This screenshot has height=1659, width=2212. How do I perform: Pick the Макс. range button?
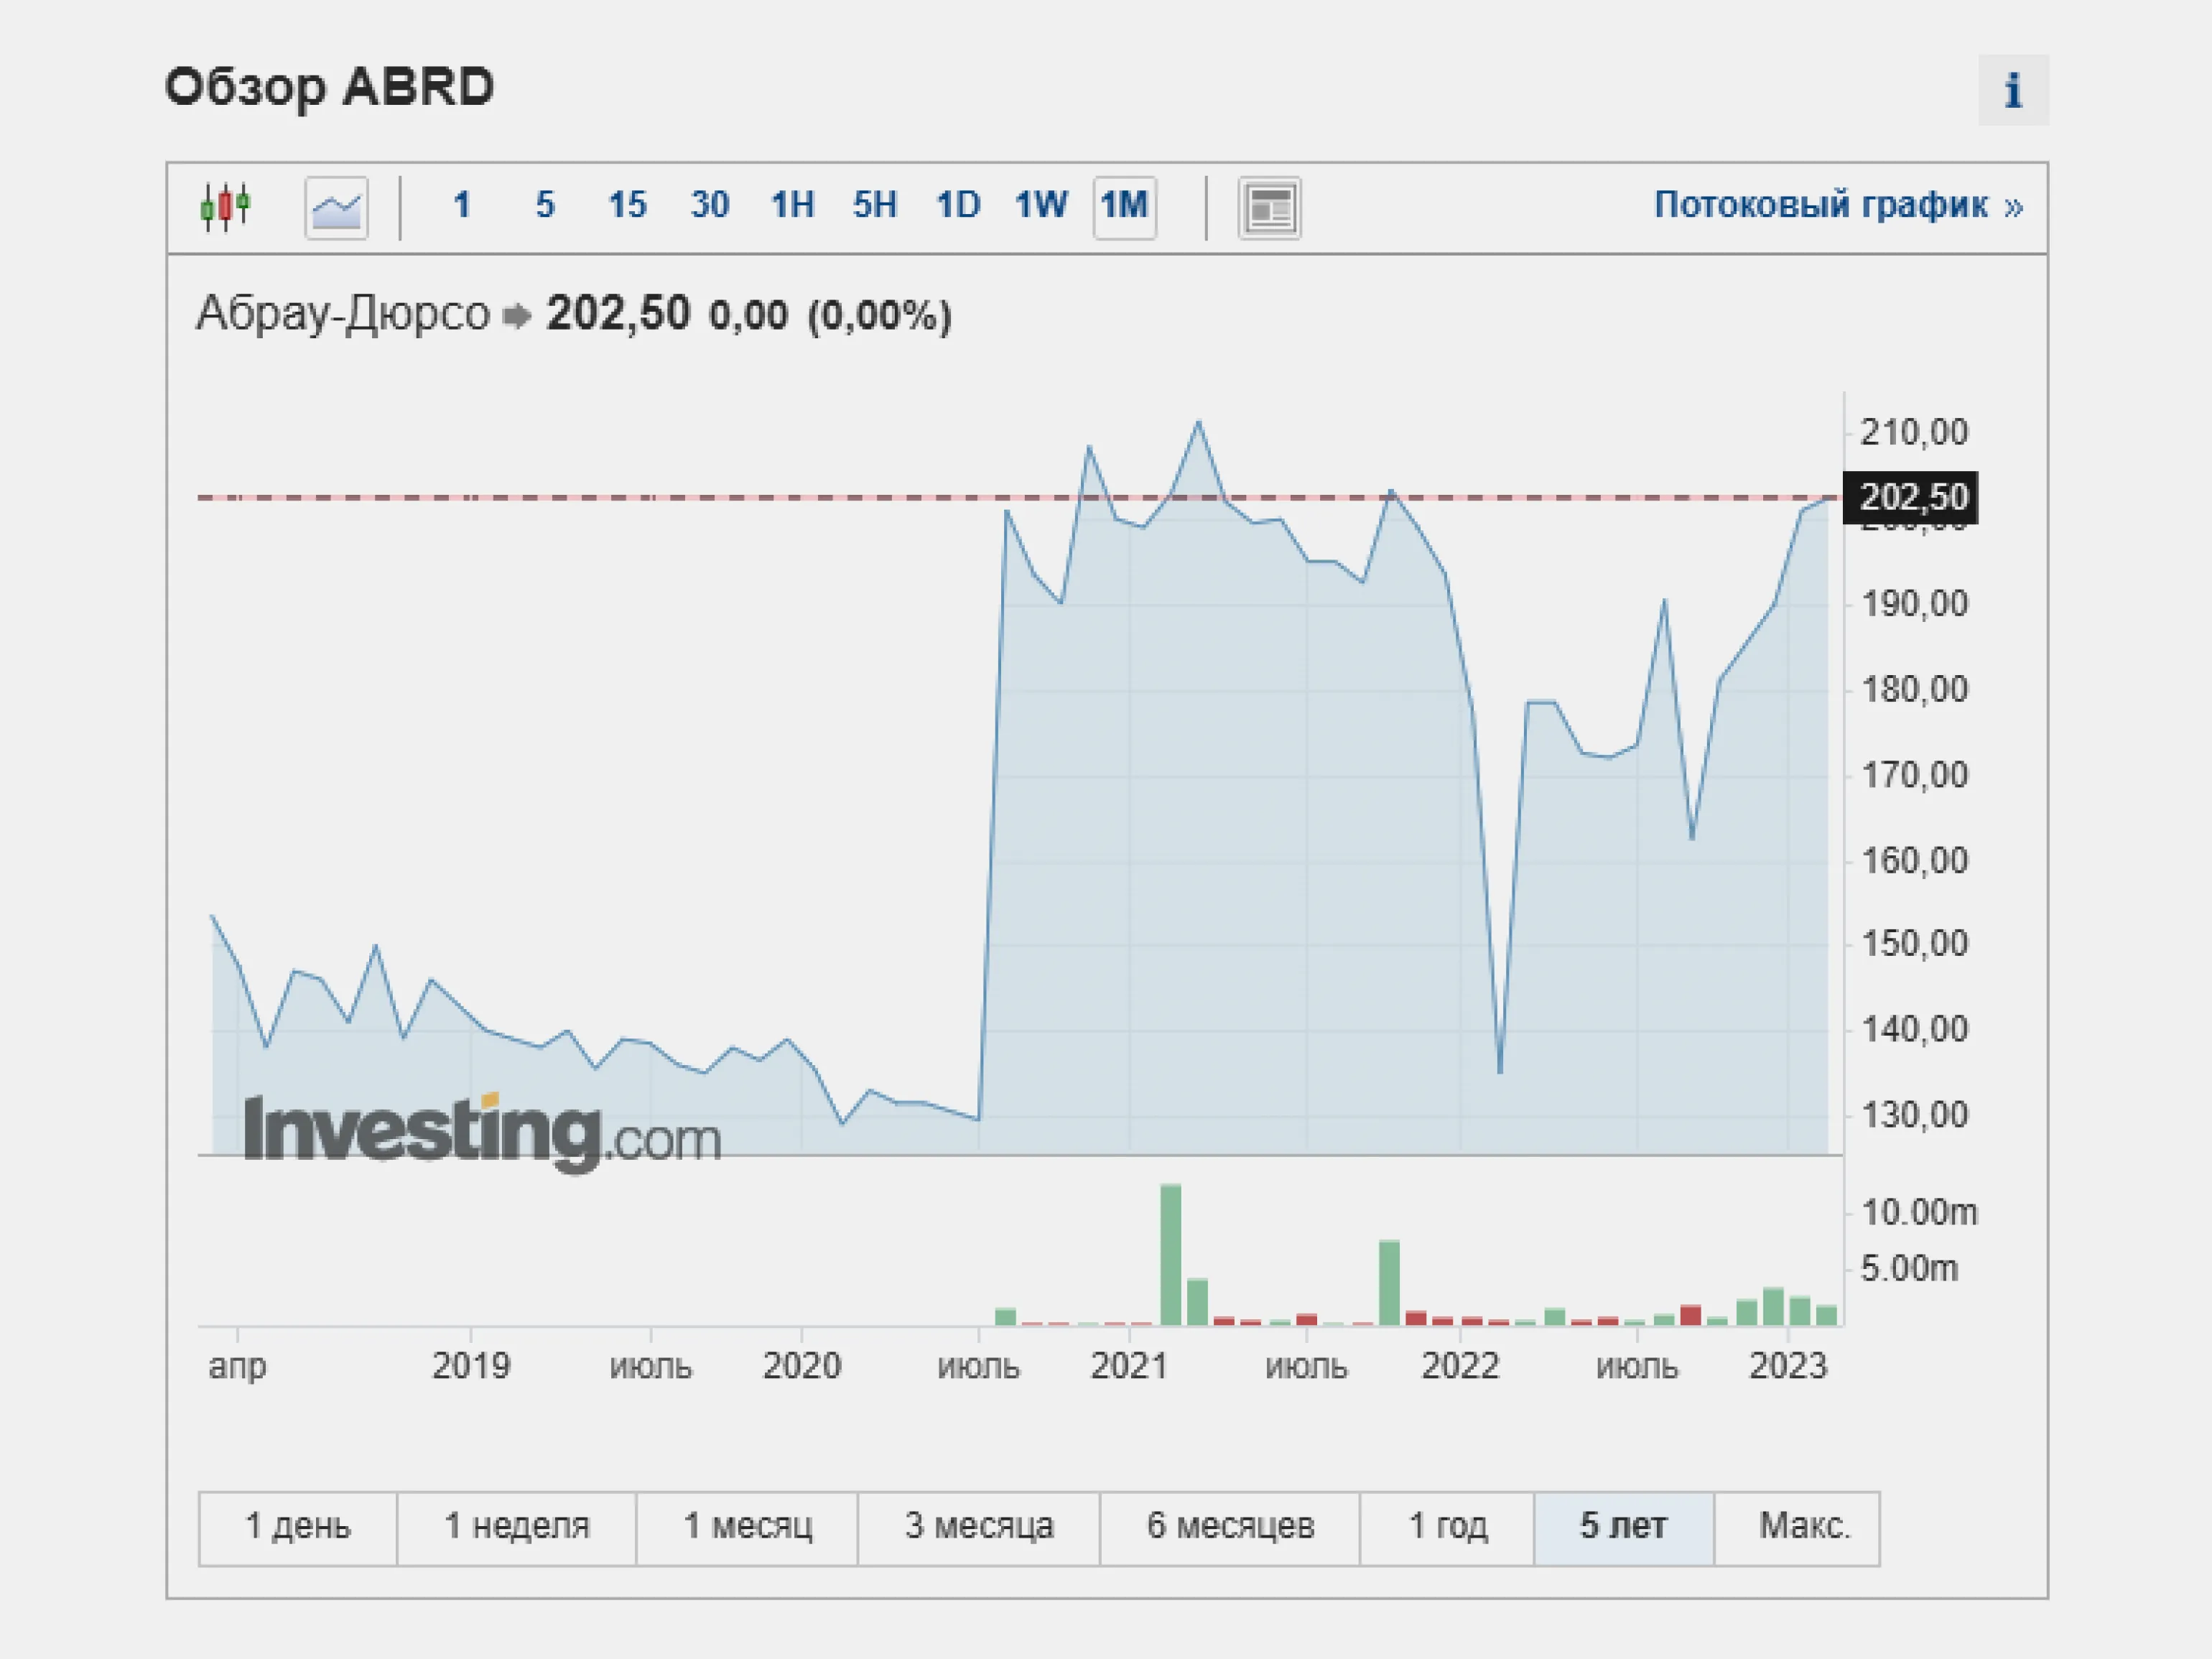pyautogui.click(x=1803, y=1527)
